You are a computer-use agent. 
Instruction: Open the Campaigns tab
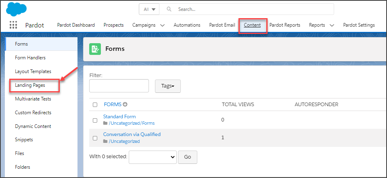(144, 25)
